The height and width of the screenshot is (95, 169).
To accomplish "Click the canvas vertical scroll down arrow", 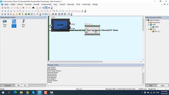I will [x=143, y=60].
